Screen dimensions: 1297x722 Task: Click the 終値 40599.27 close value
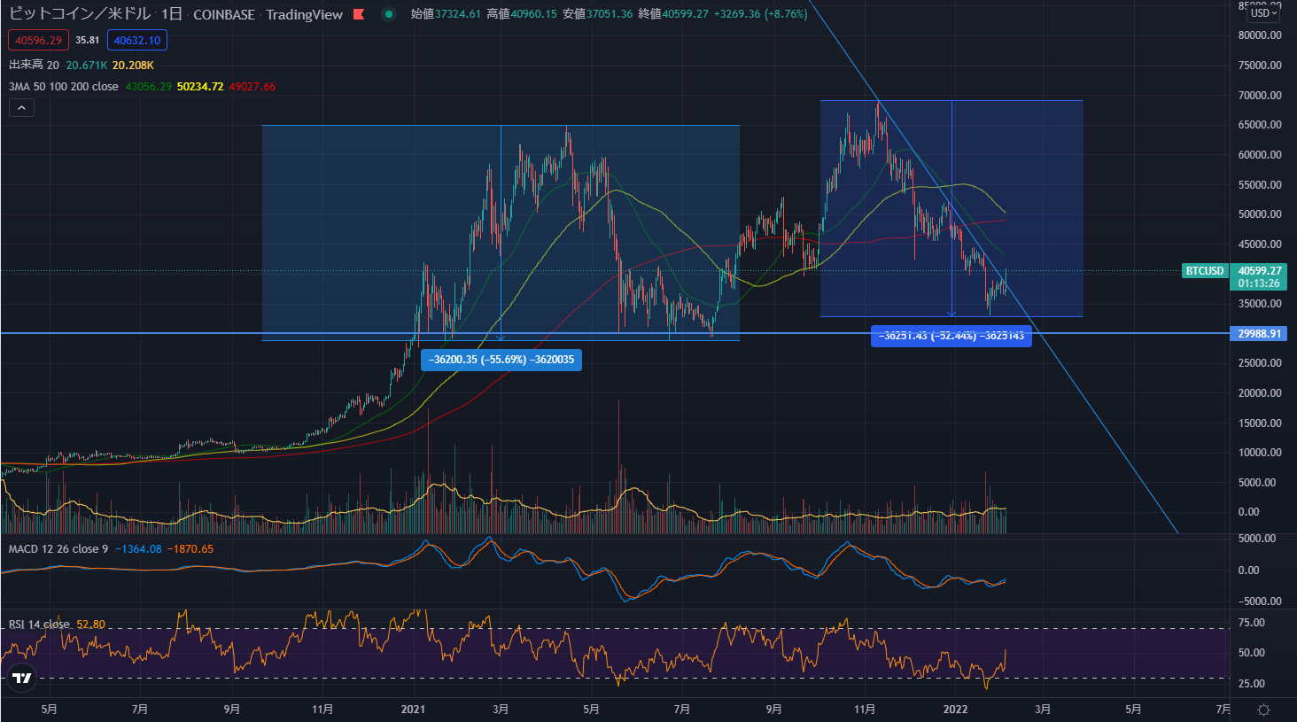click(673, 14)
